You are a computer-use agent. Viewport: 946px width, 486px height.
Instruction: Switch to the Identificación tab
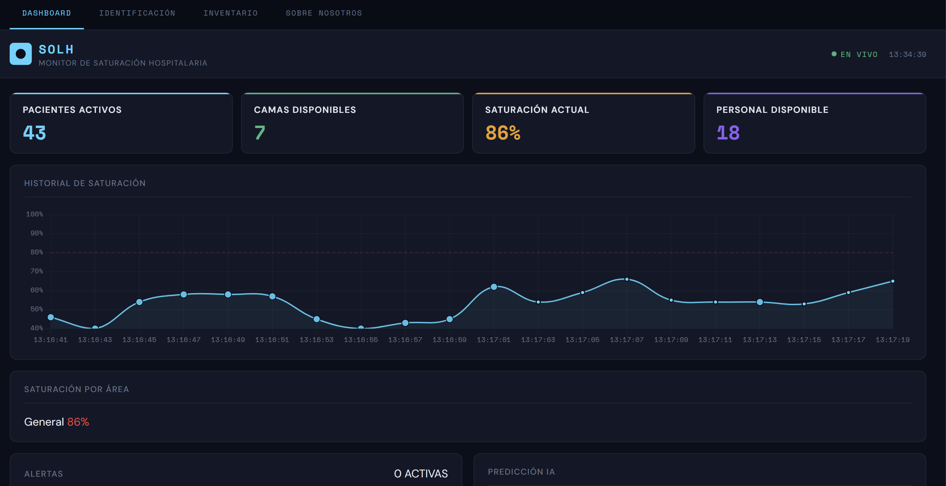(137, 13)
